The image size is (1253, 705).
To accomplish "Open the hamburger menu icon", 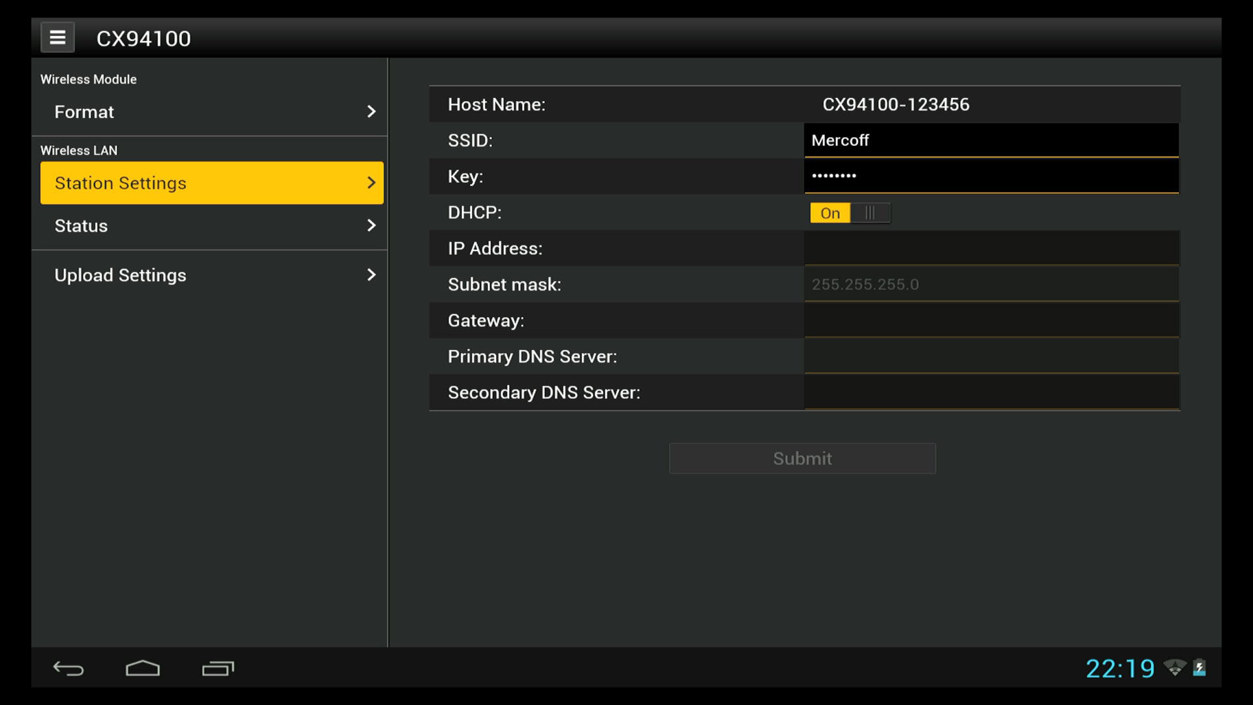I will pyautogui.click(x=57, y=38).
